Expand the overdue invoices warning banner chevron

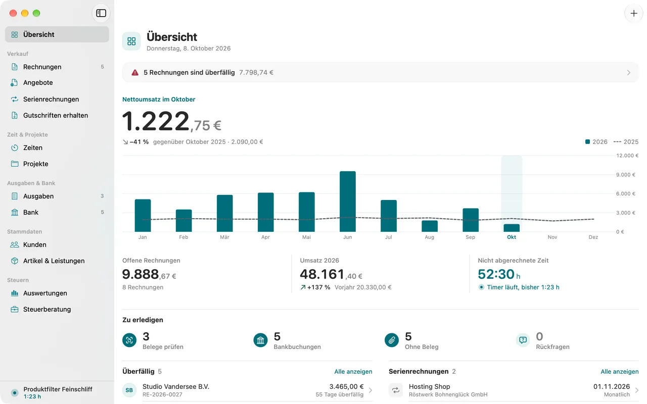point(629,73)
